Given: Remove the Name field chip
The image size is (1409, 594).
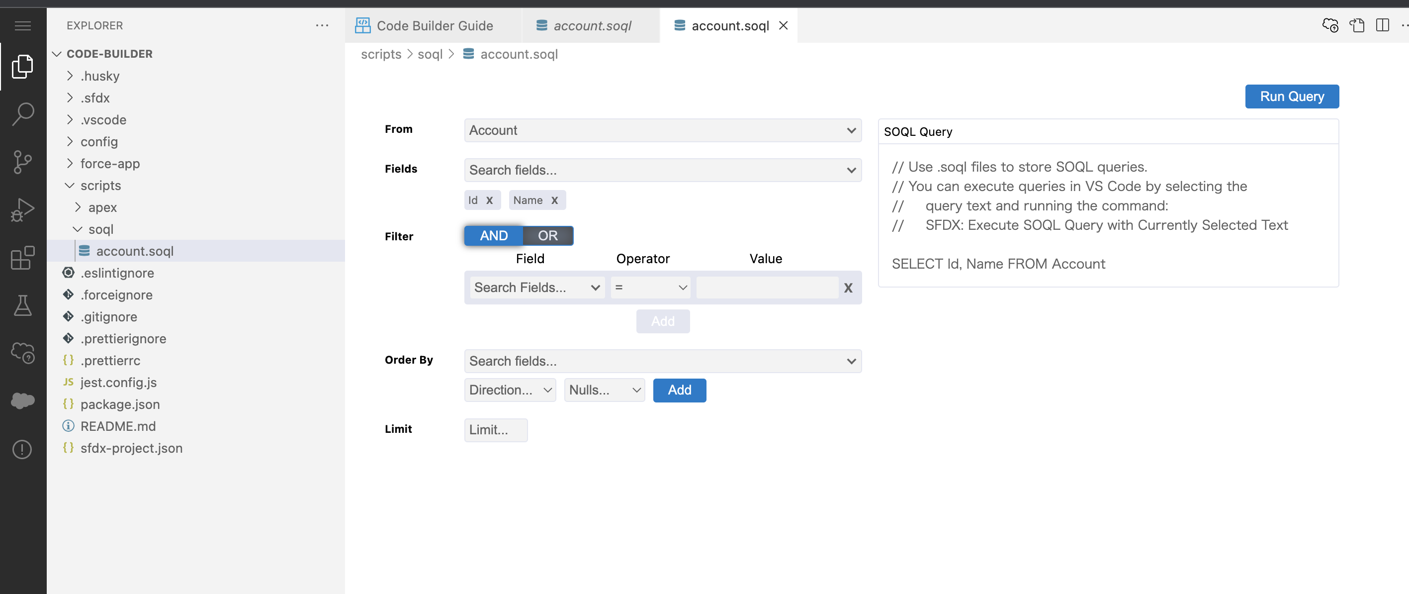Looking at the screenshot, I should pyautogui.click(x=555, y=200).
